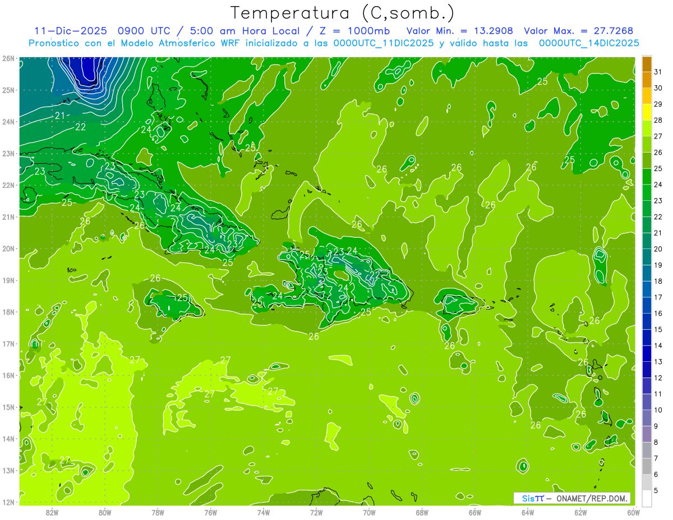Click the 12N latitude axis label
The image size is (673, 520).
click(x=8, y=502)
